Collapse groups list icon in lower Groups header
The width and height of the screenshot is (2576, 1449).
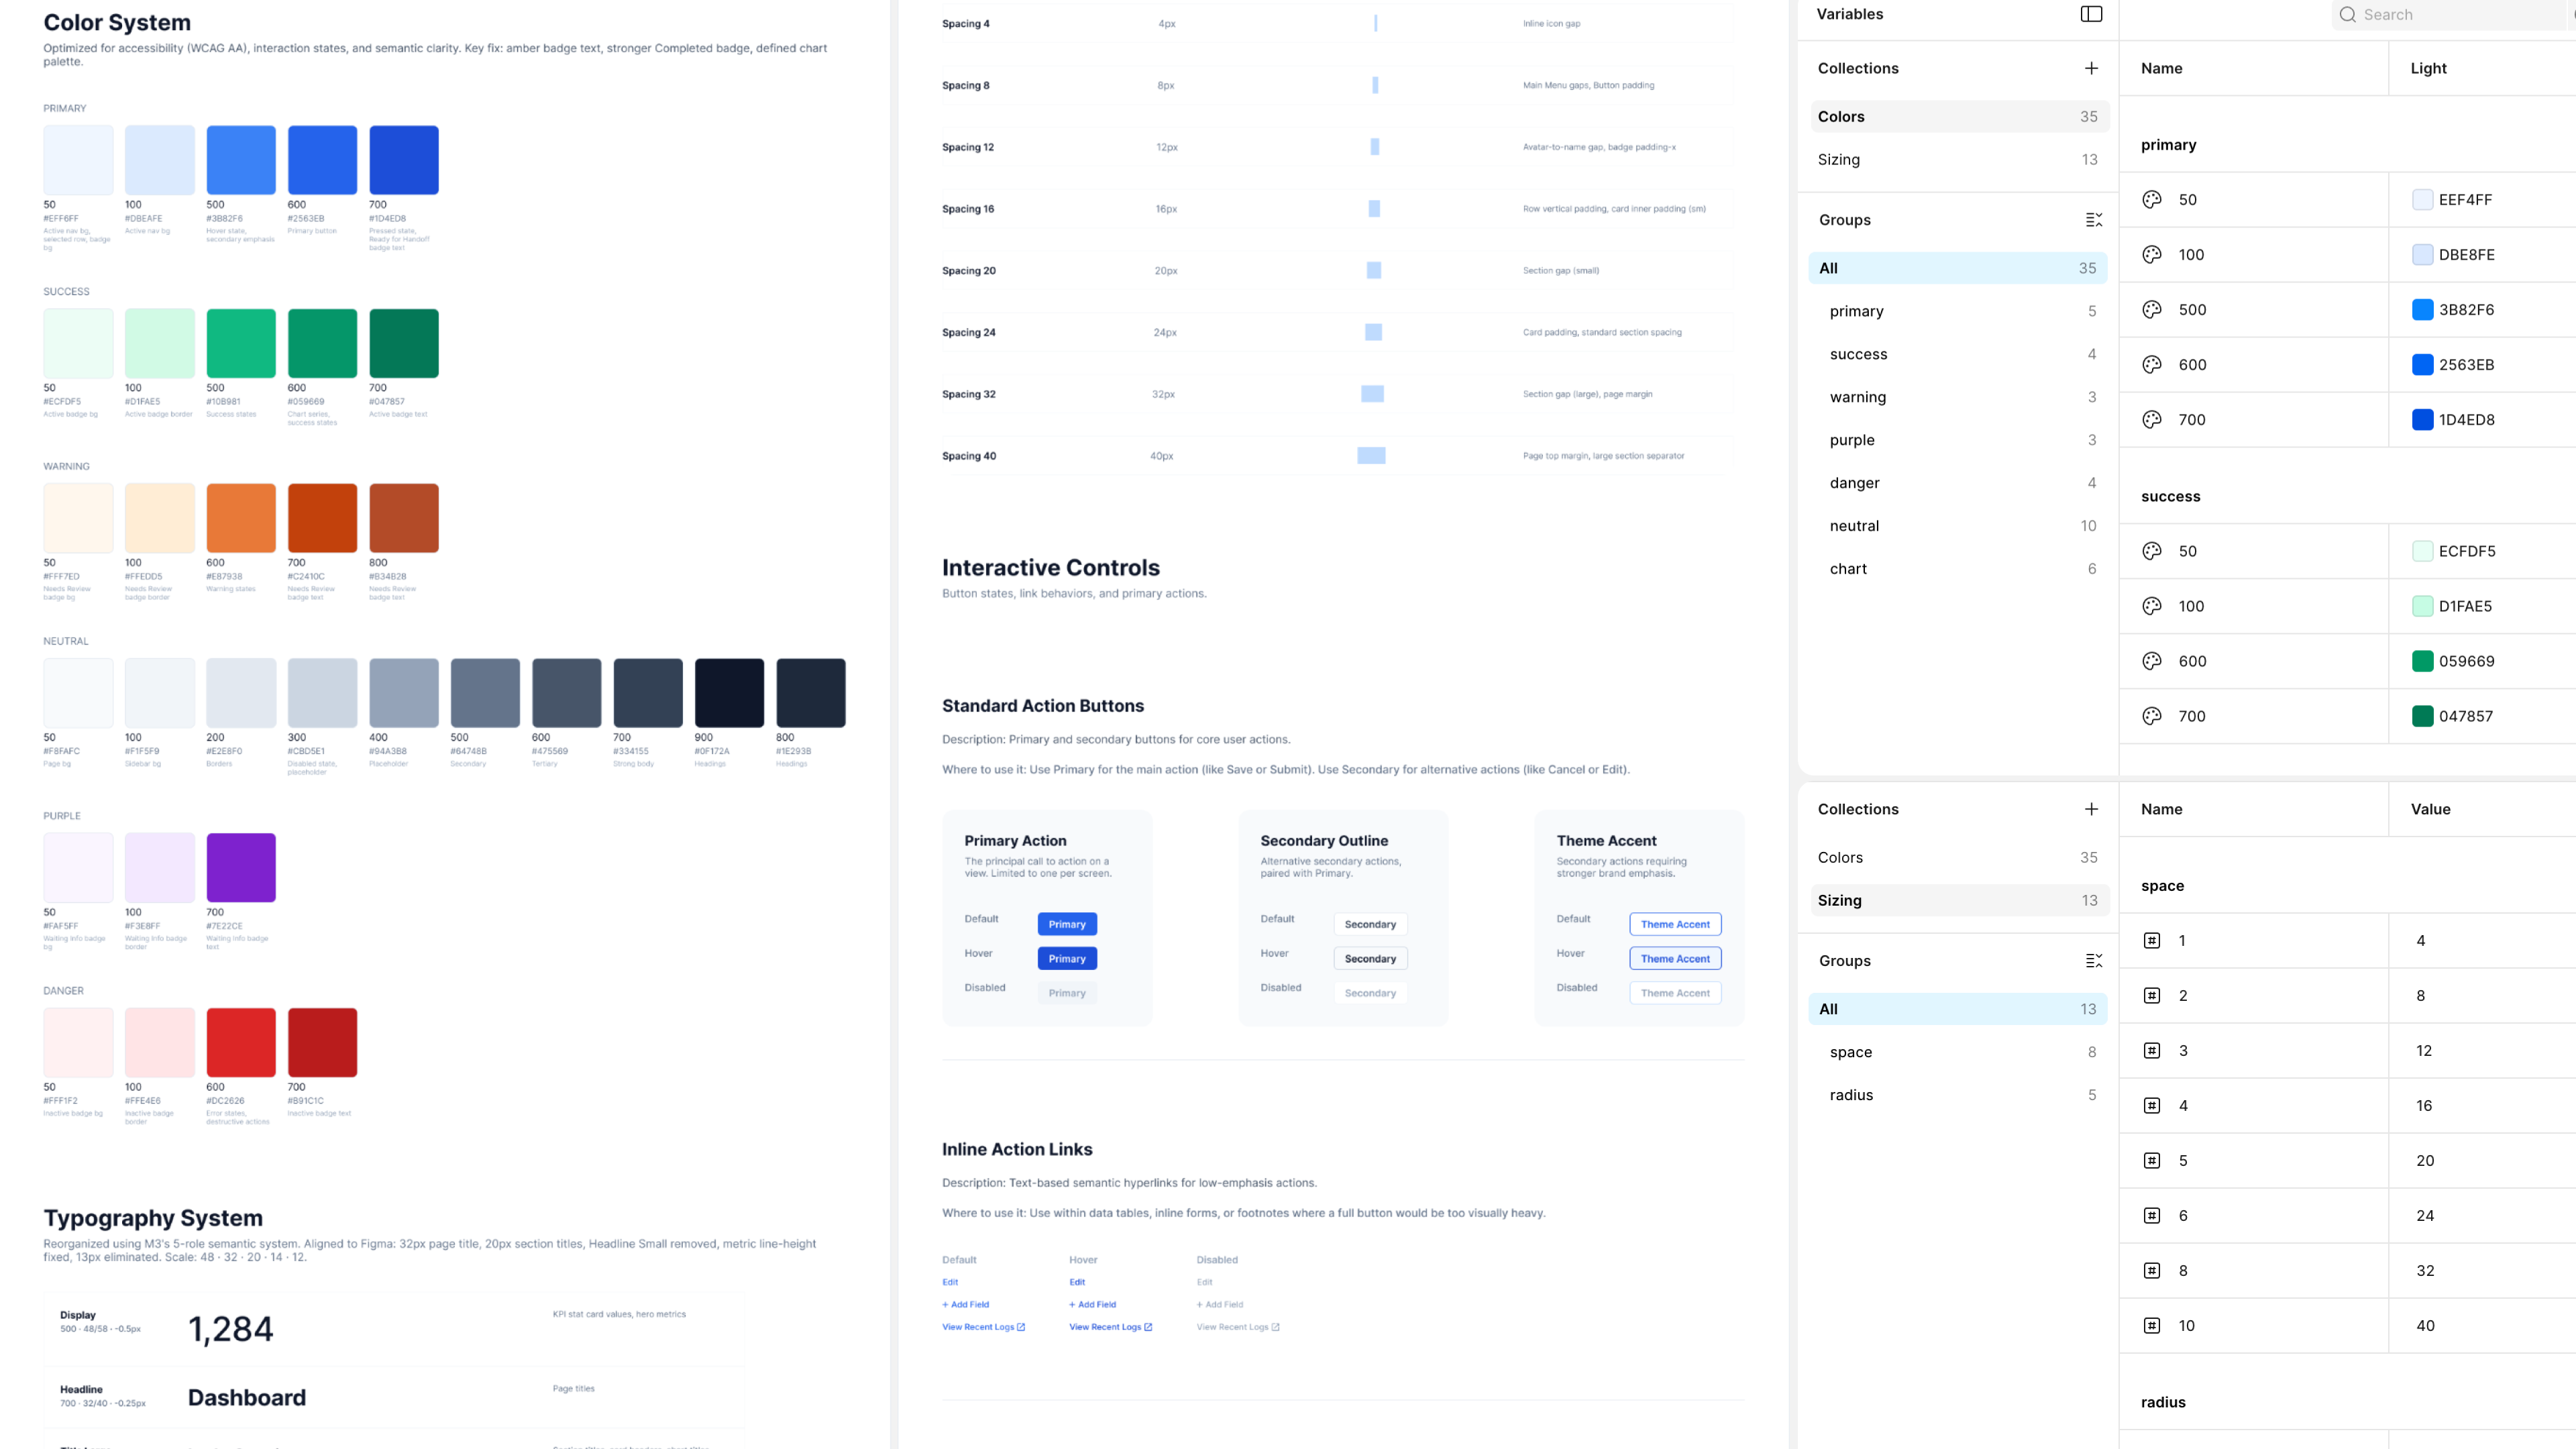(2093, 961)
